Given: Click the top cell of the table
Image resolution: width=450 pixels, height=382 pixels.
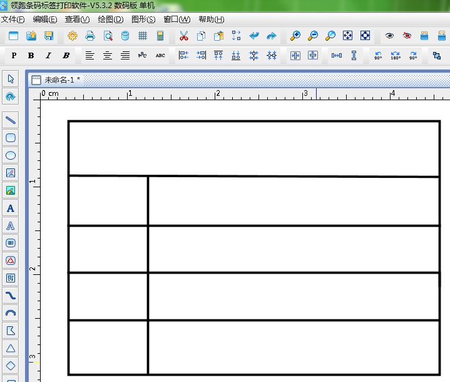Looking at the screenshot, I should [x=253, y=148].
